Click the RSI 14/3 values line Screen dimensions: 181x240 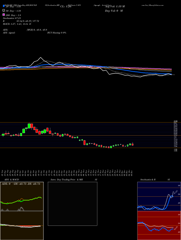pos(21,21)
